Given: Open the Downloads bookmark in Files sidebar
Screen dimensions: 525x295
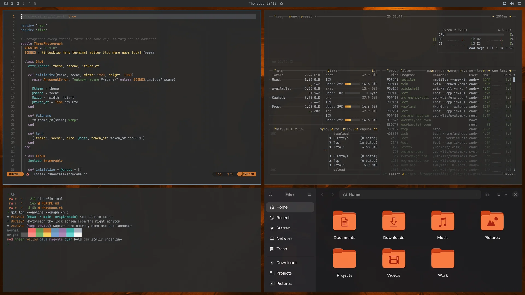Looking at the screenshot, I should coord(290,263).
